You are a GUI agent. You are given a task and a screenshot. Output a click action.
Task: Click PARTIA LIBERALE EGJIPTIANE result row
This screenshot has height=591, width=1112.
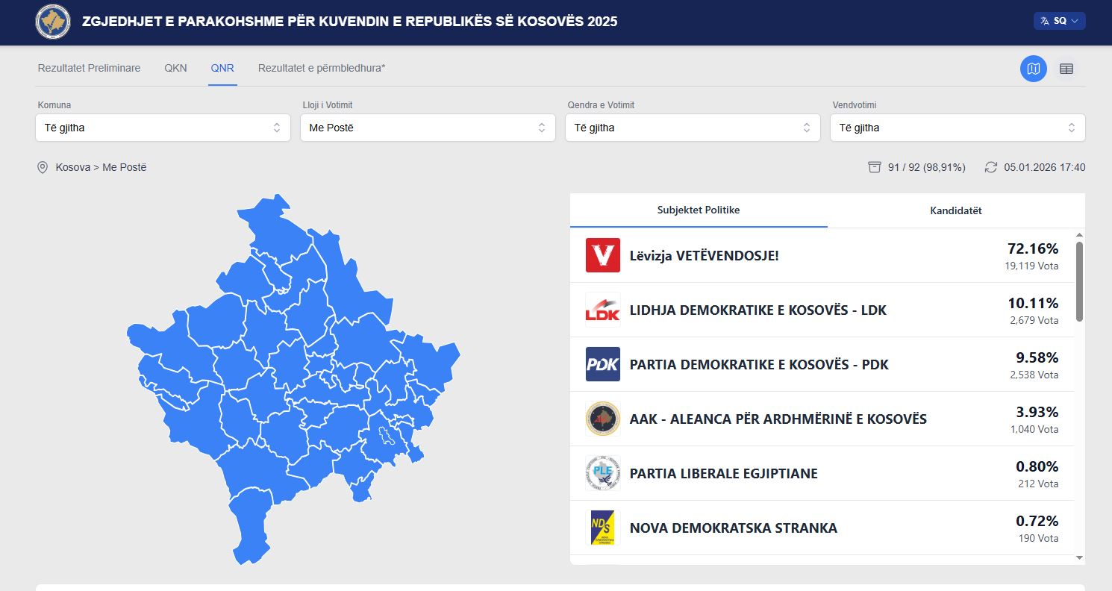821,473
